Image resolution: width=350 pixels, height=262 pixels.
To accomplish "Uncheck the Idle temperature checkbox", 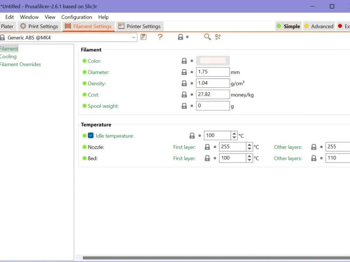I will coord(91,135).
